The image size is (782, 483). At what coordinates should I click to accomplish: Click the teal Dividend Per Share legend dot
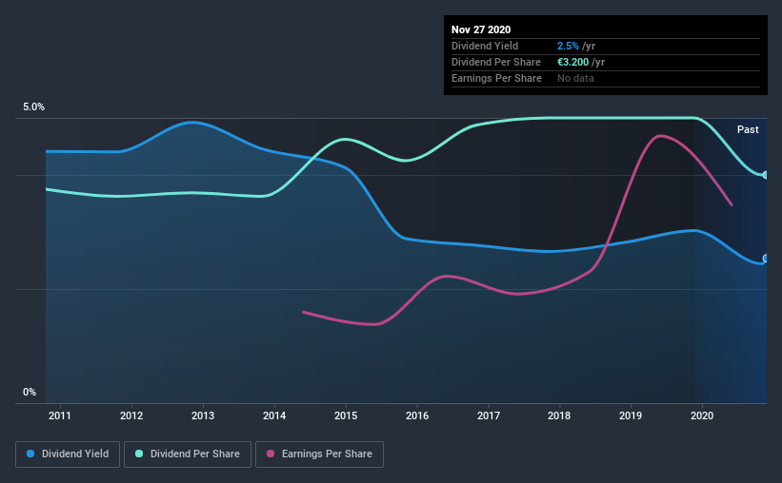click(139, 454)
